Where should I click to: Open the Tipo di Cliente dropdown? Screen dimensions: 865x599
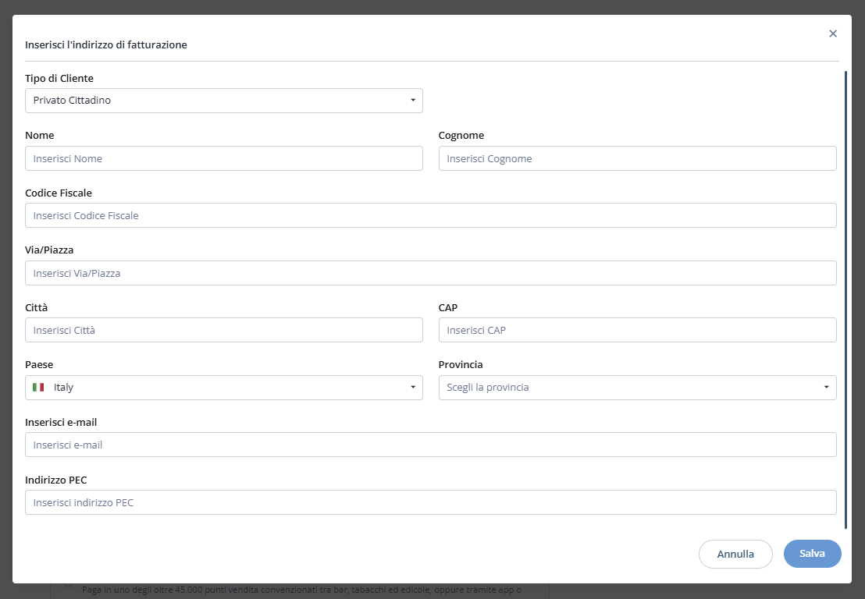223,101
